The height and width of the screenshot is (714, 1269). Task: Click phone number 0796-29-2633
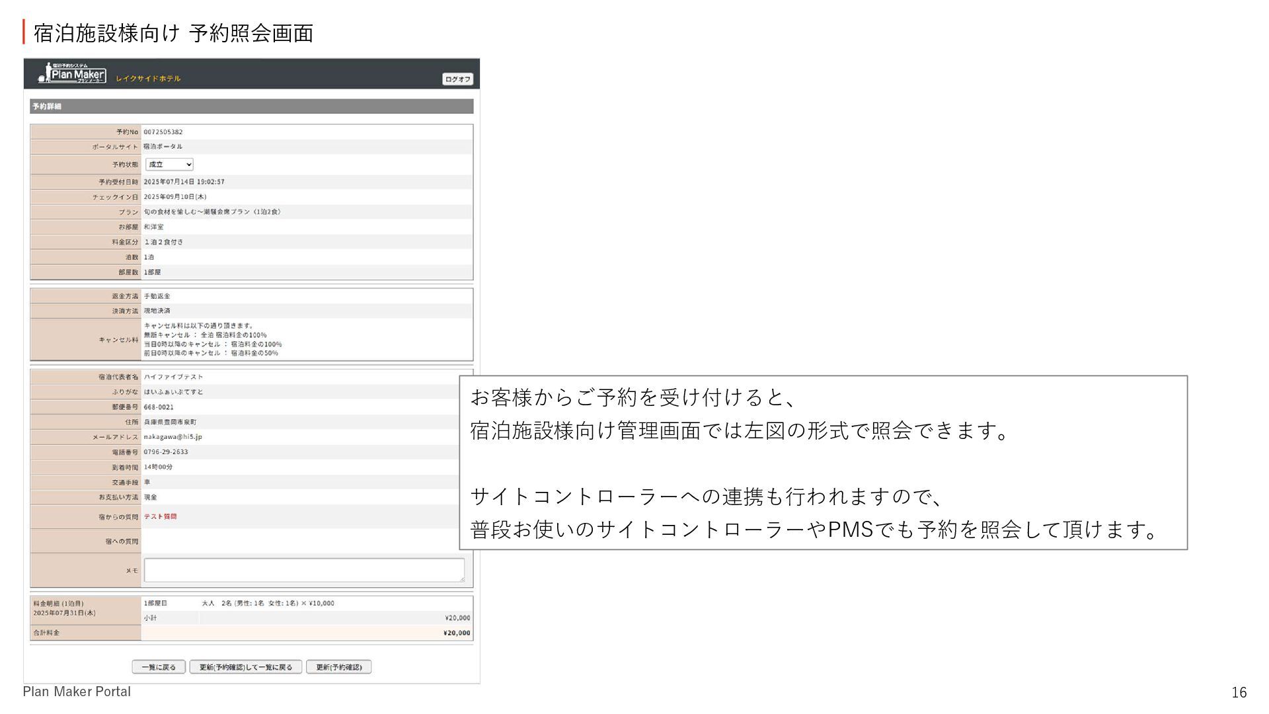point(166,452)
